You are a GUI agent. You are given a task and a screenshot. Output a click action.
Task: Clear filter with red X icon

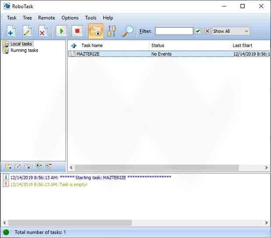[x=207, y=31]
